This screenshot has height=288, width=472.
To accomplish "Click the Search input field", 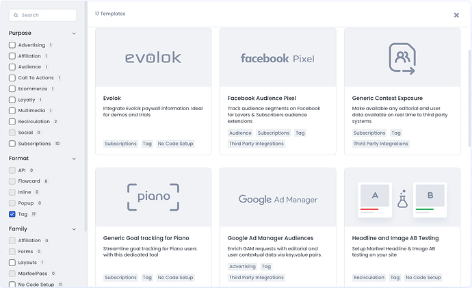I will point(42,15).
